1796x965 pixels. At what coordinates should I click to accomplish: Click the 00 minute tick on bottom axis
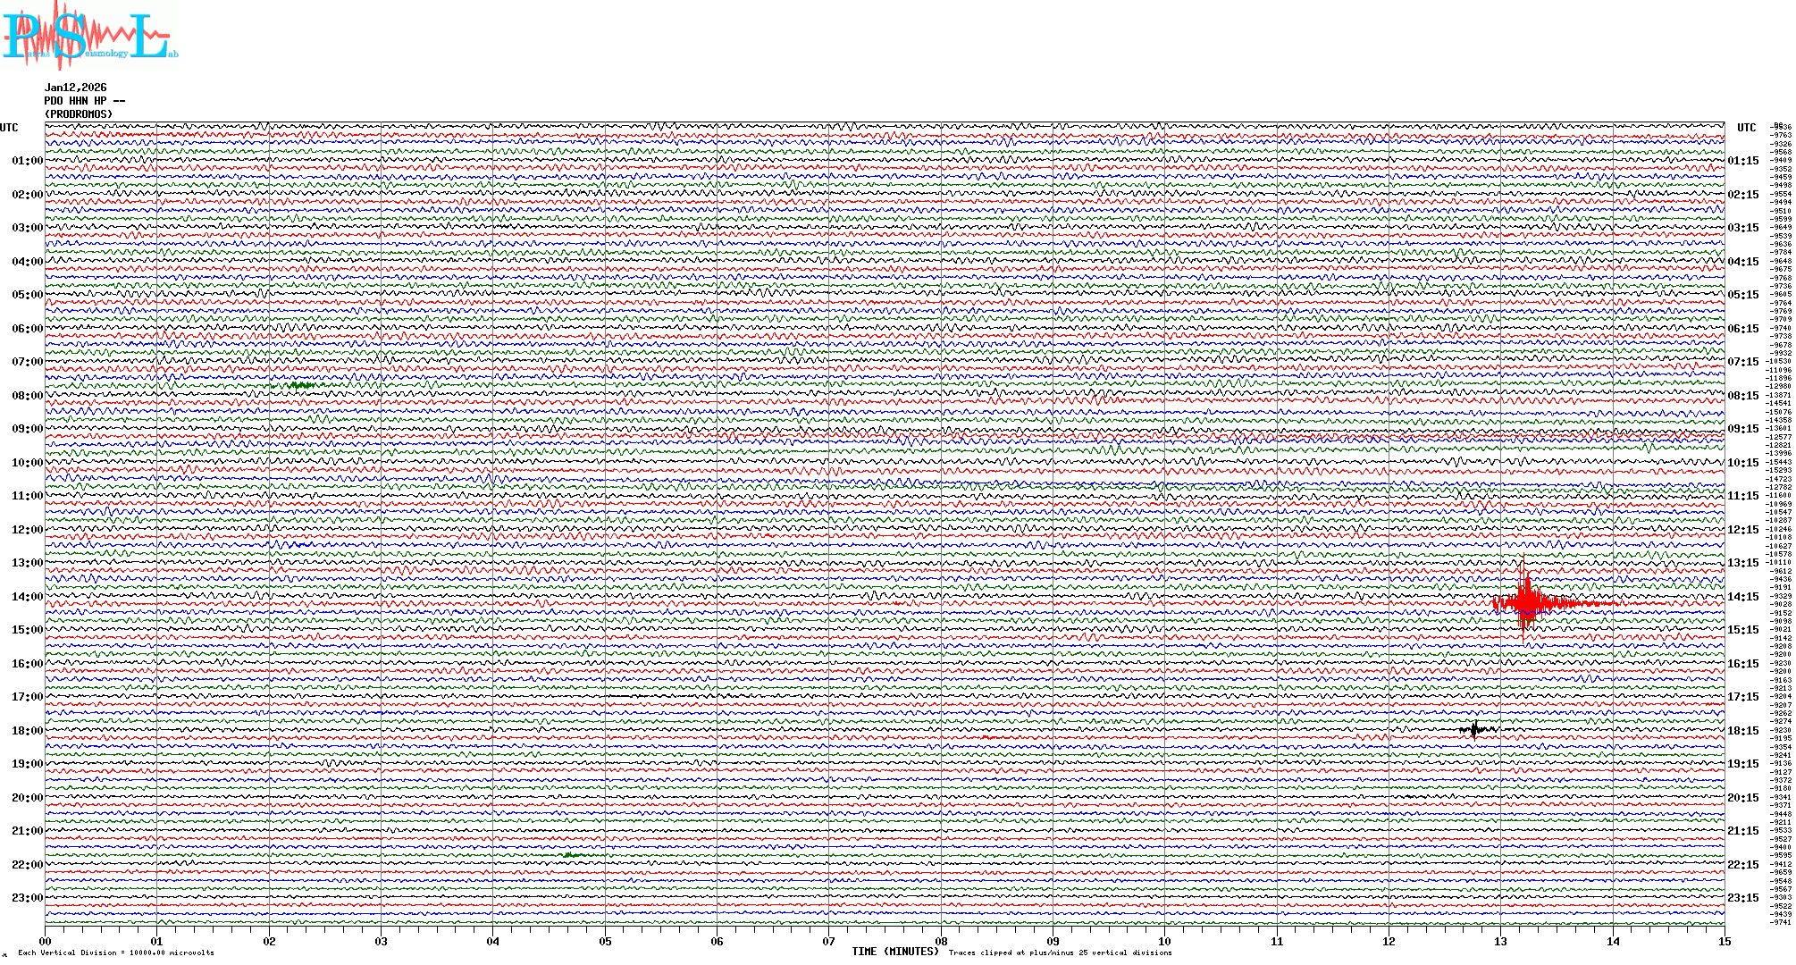point(46,942)
